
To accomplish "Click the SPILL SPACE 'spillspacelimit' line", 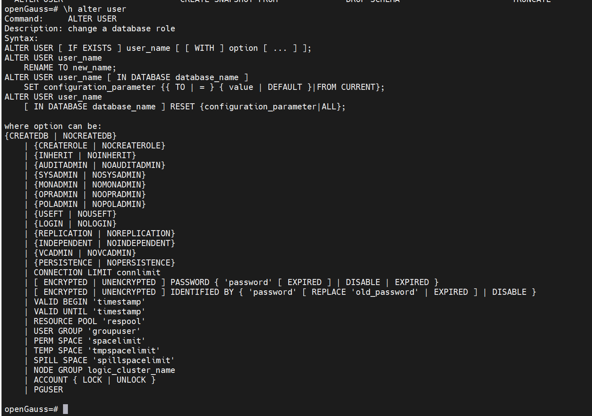I will (x=104, y=360).
